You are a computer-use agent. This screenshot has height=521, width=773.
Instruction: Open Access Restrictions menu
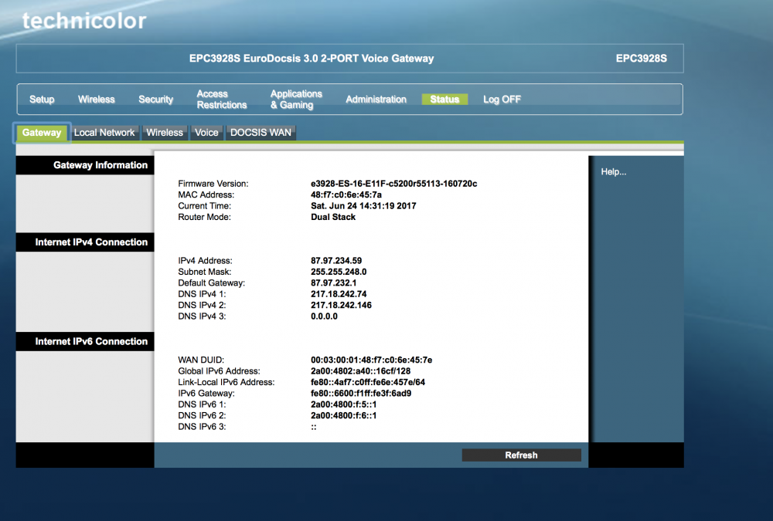222,99
